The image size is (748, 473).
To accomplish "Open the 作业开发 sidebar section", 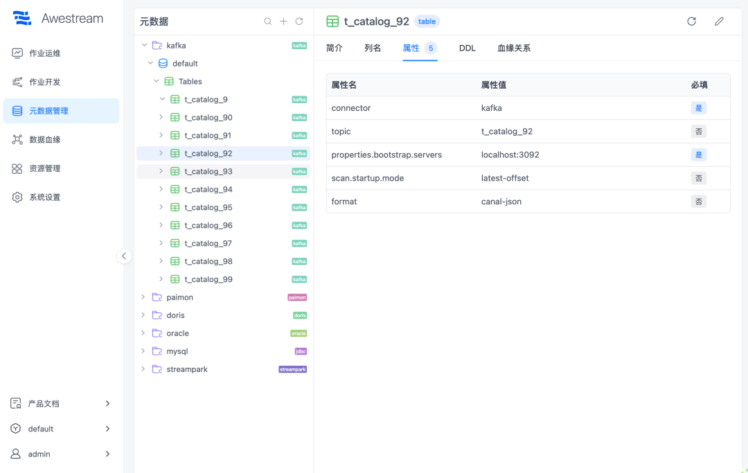I will coord(60,82).
